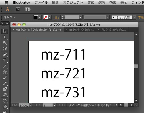Open the オブジェクト menu
The width and height of the screenshot is (144, 113).
point(73,3)
